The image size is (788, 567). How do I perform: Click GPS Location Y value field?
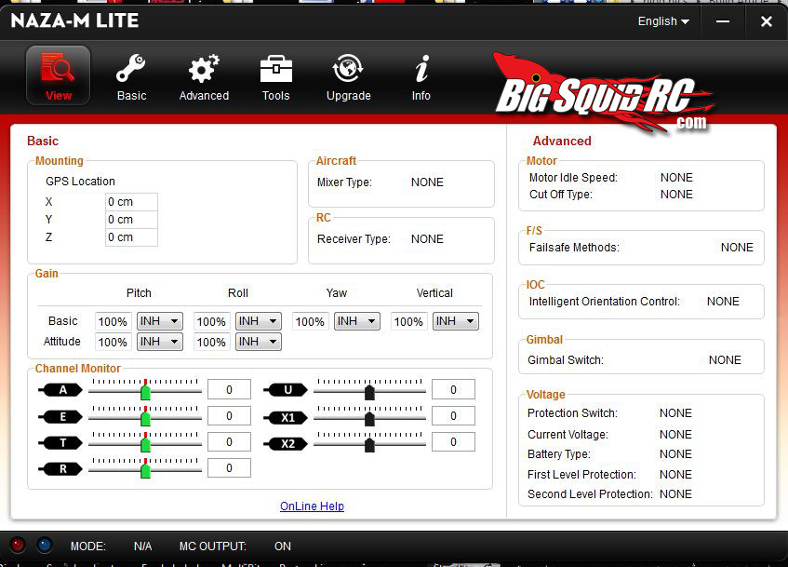click(131, 220)
